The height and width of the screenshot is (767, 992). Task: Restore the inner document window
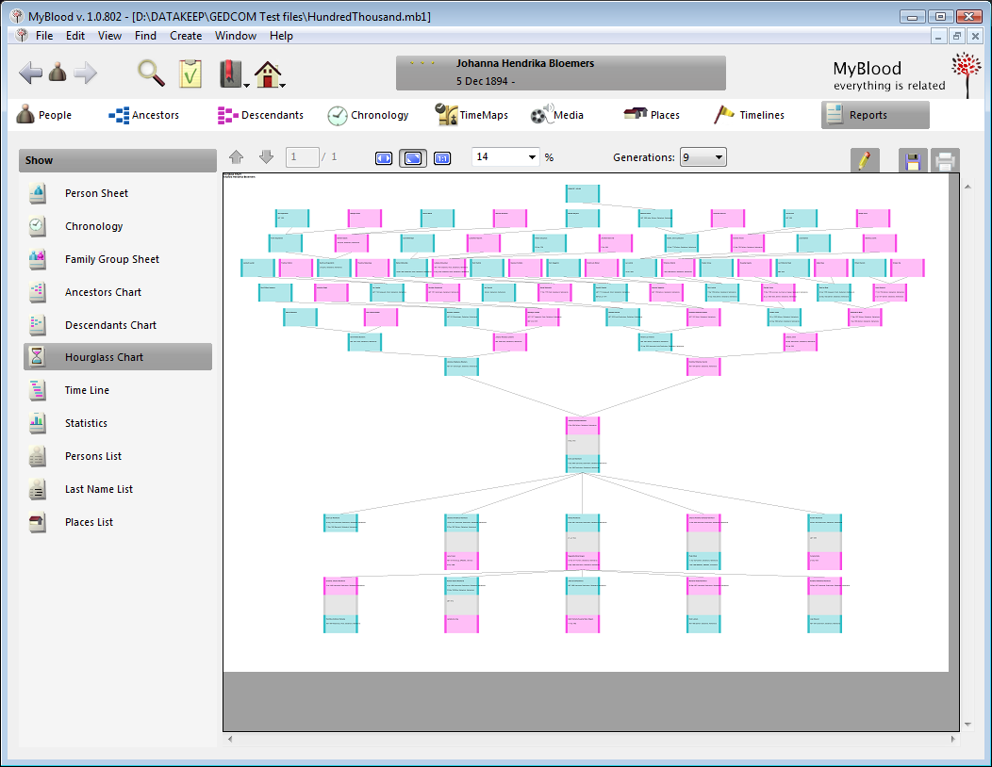[x=956, y=37]
